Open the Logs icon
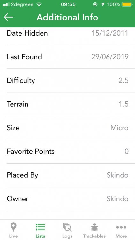135x240 pixels. pyautogui.click(x=67, y=227)
